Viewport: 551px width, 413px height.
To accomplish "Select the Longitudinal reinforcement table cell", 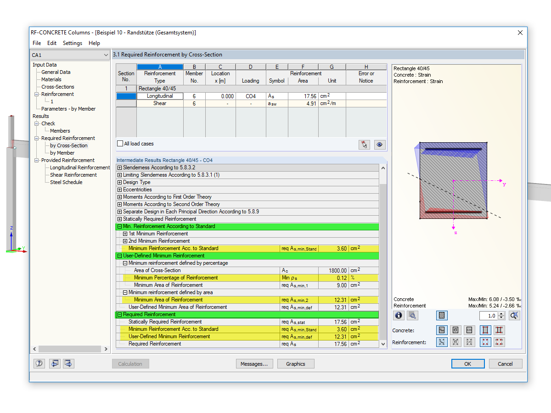I will (x=160, y=96).
